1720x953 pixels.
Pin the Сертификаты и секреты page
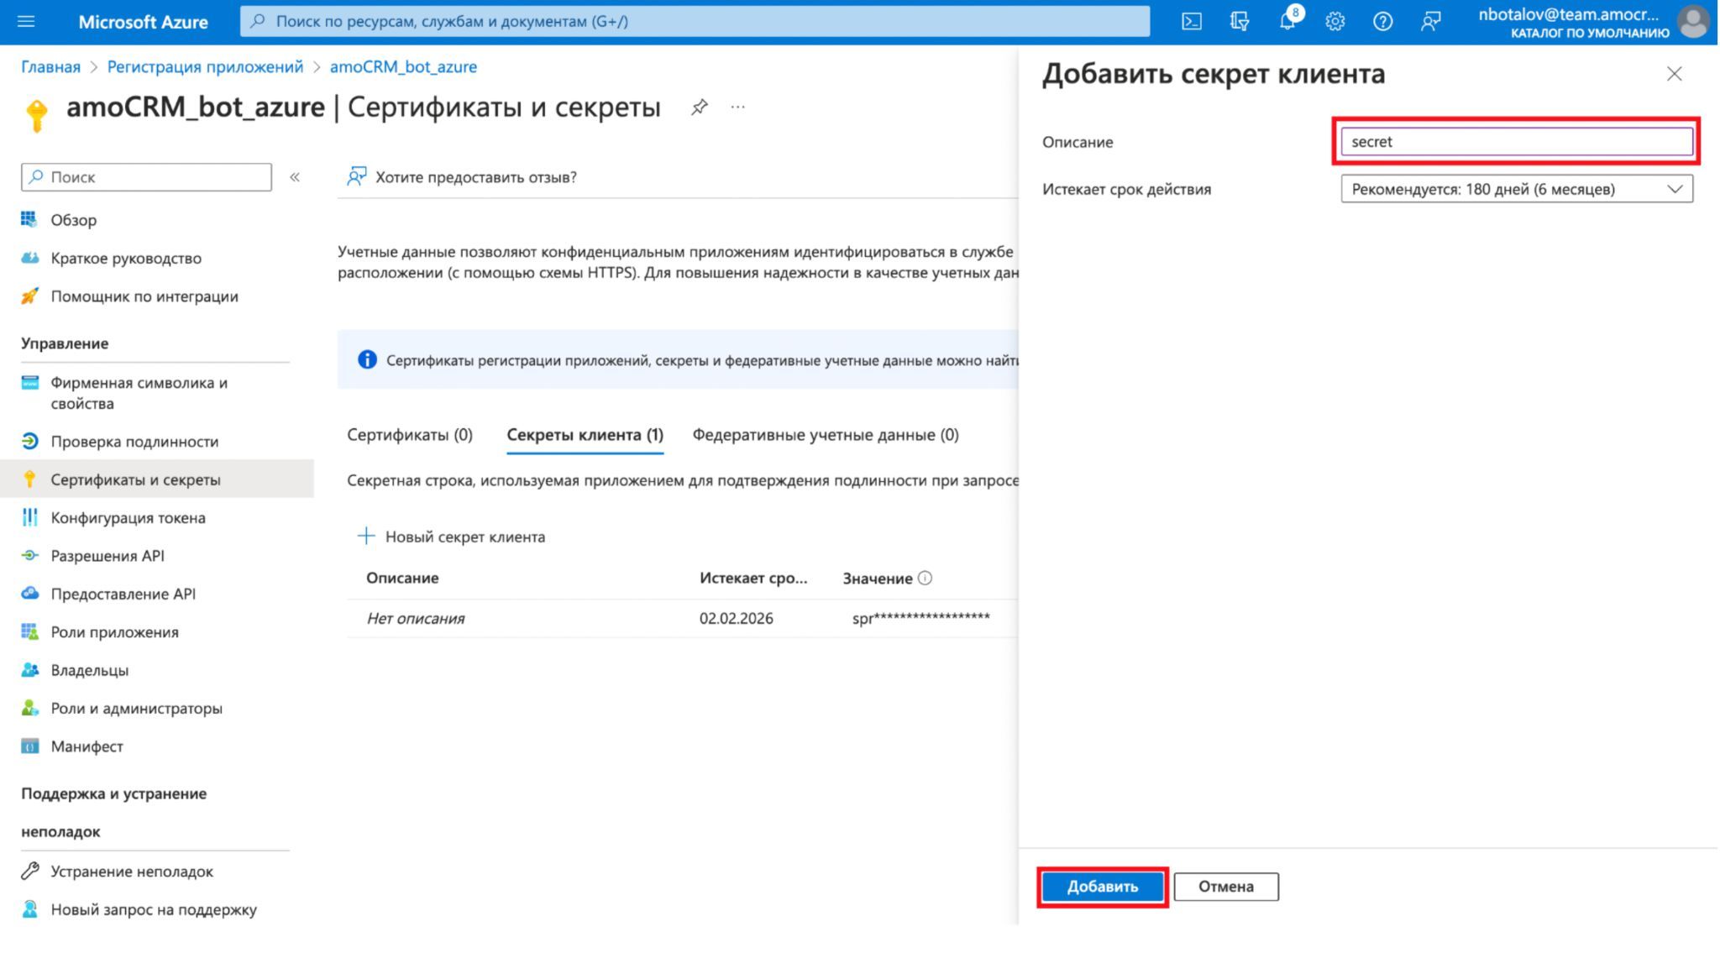tap(699, 107)
